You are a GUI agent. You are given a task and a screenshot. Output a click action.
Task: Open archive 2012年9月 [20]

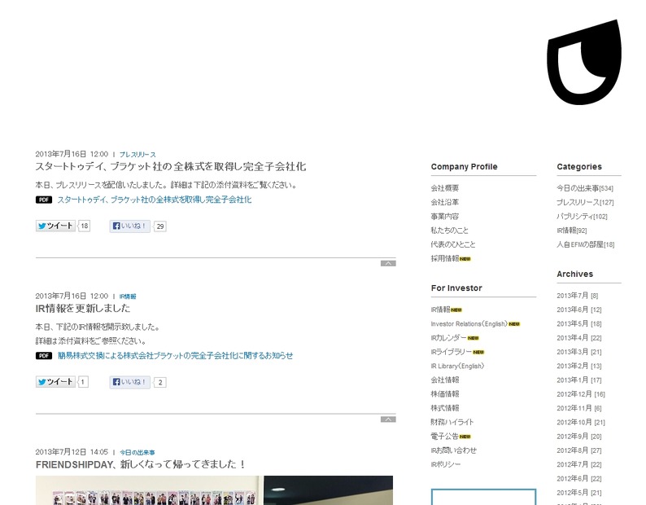point(578,436)
